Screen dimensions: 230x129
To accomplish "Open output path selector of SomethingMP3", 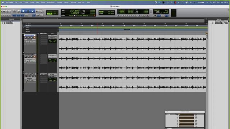I will (x=52, y=57).
